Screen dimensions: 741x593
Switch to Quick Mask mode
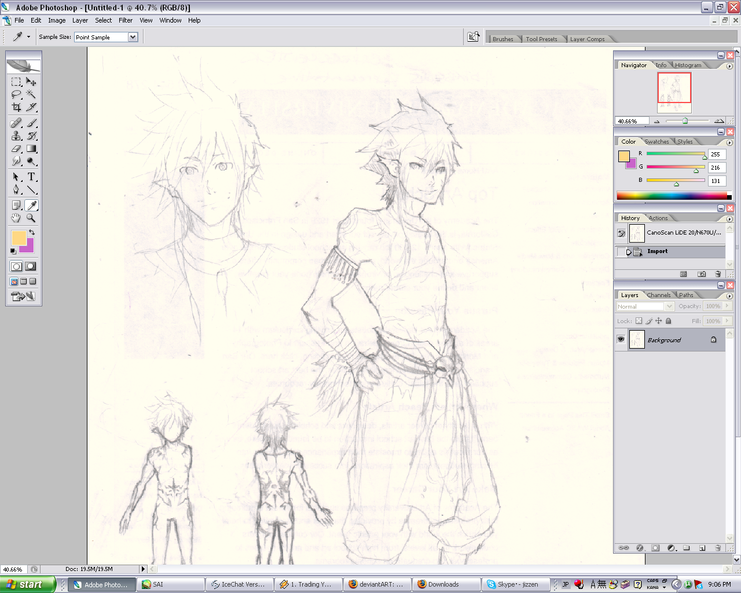click(x=31, y=266)
